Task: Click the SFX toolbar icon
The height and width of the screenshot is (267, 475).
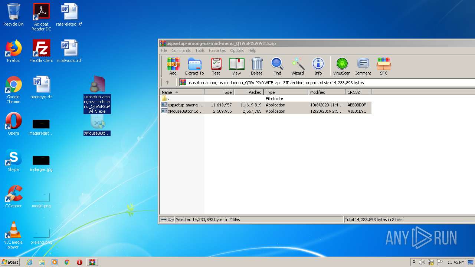Action: pos(383,66)
